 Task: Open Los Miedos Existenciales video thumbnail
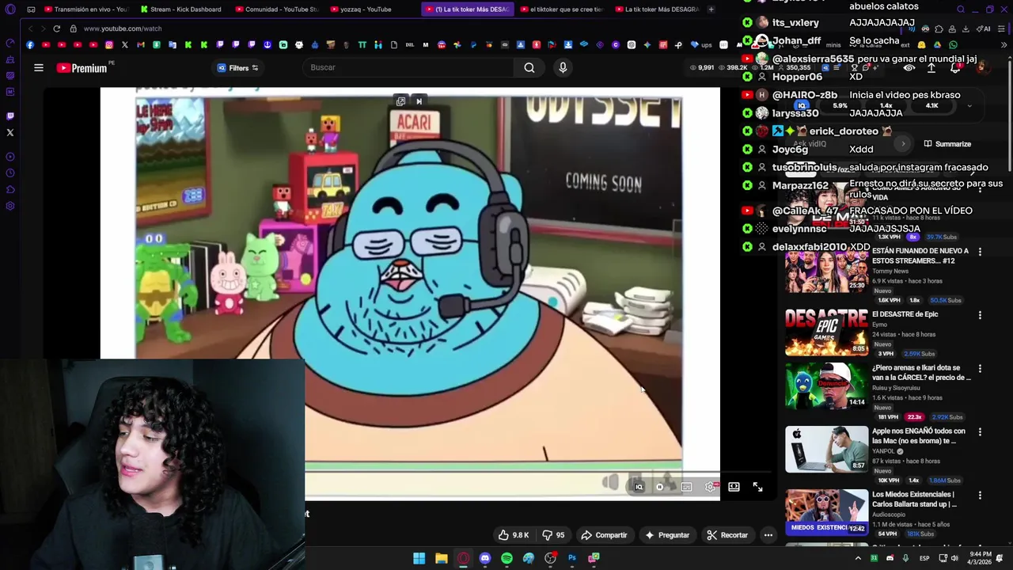[826, 512]
